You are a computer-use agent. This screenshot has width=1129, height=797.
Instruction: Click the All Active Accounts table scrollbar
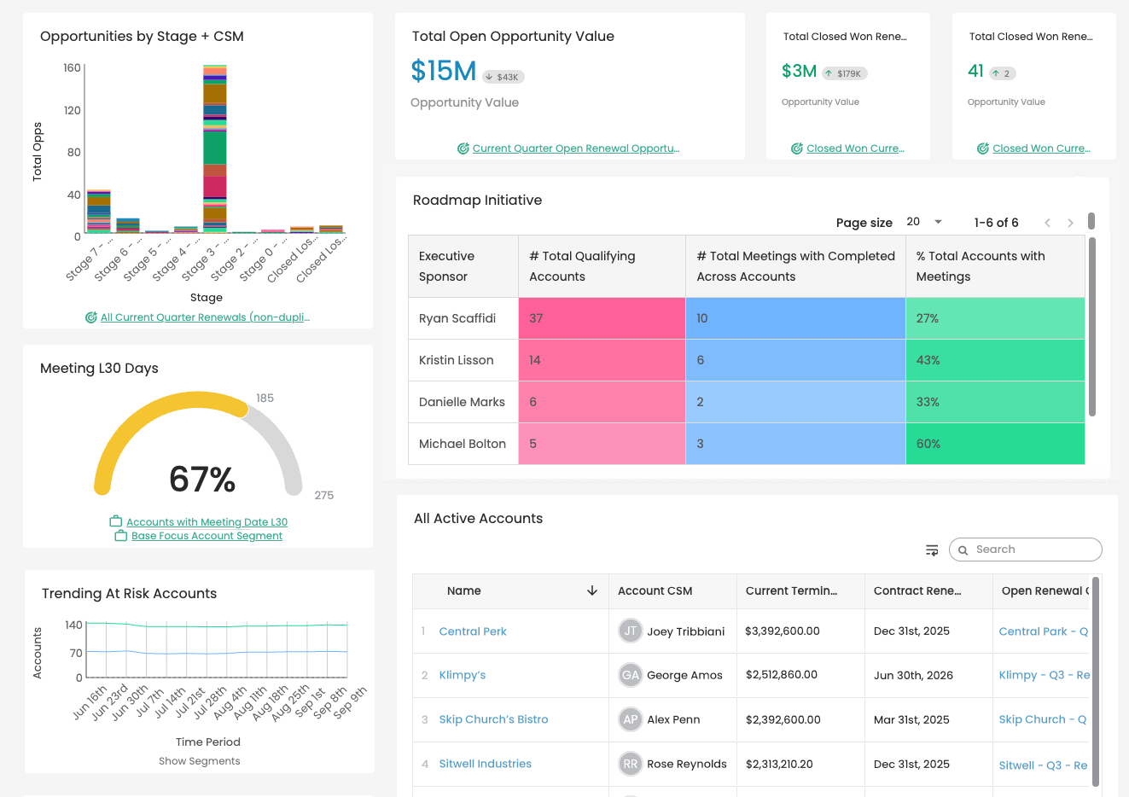click(1096, 683)
